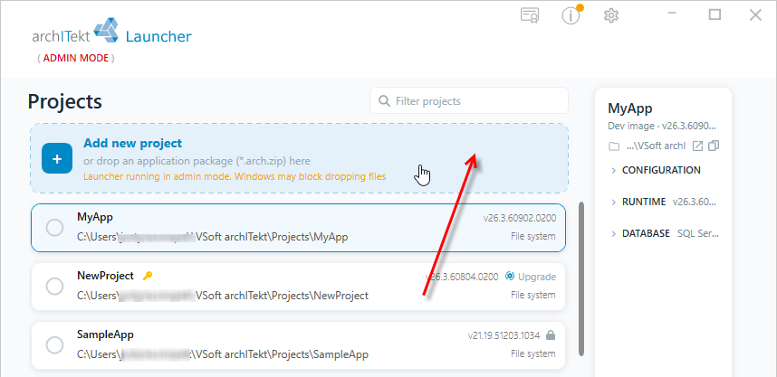Click into the Filter projects search field
Image resolution: width=777 pixels, height=377 pixels.
tap(469, 101)
